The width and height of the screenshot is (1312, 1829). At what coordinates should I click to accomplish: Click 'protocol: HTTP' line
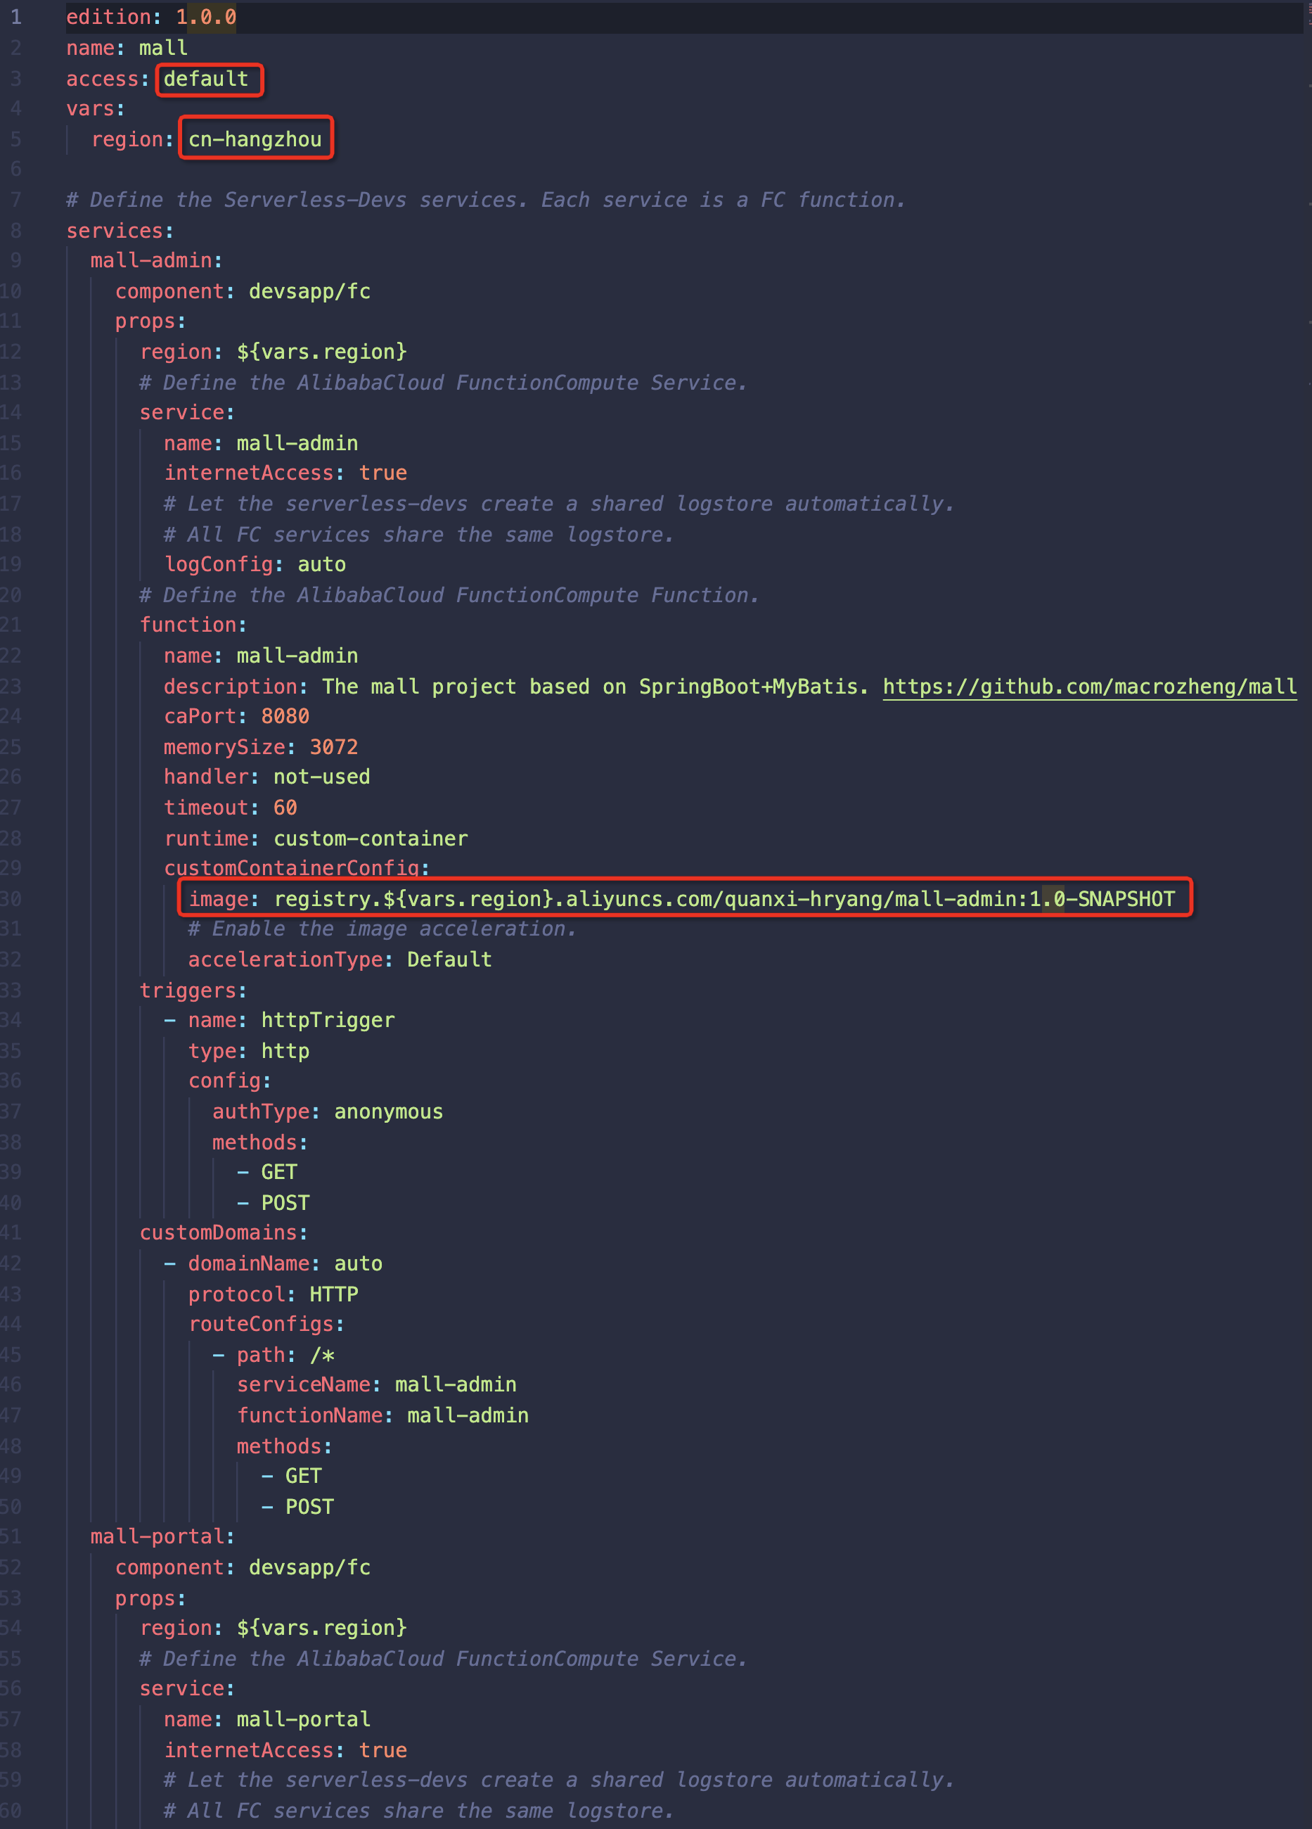[x=272, y=1294]
